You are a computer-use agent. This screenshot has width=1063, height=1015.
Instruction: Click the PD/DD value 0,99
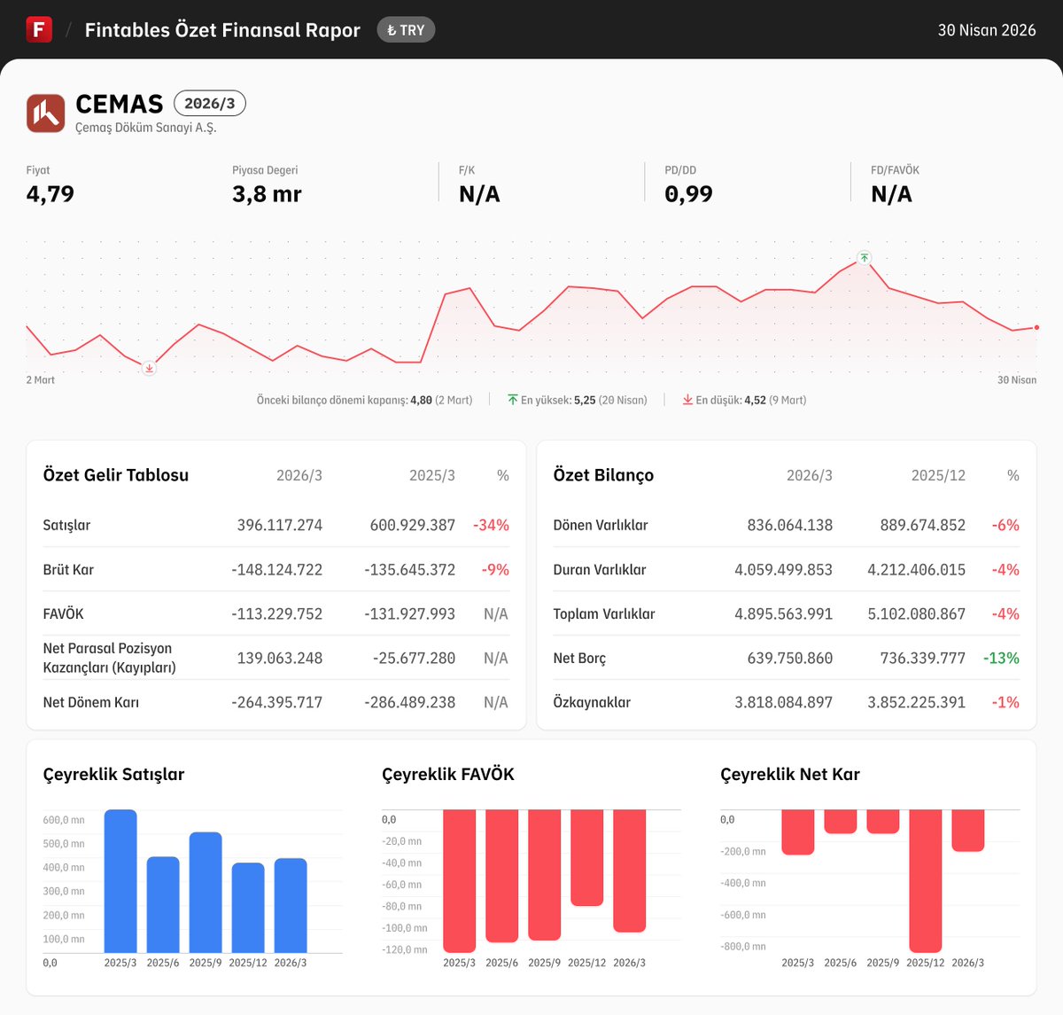(688, 194)
